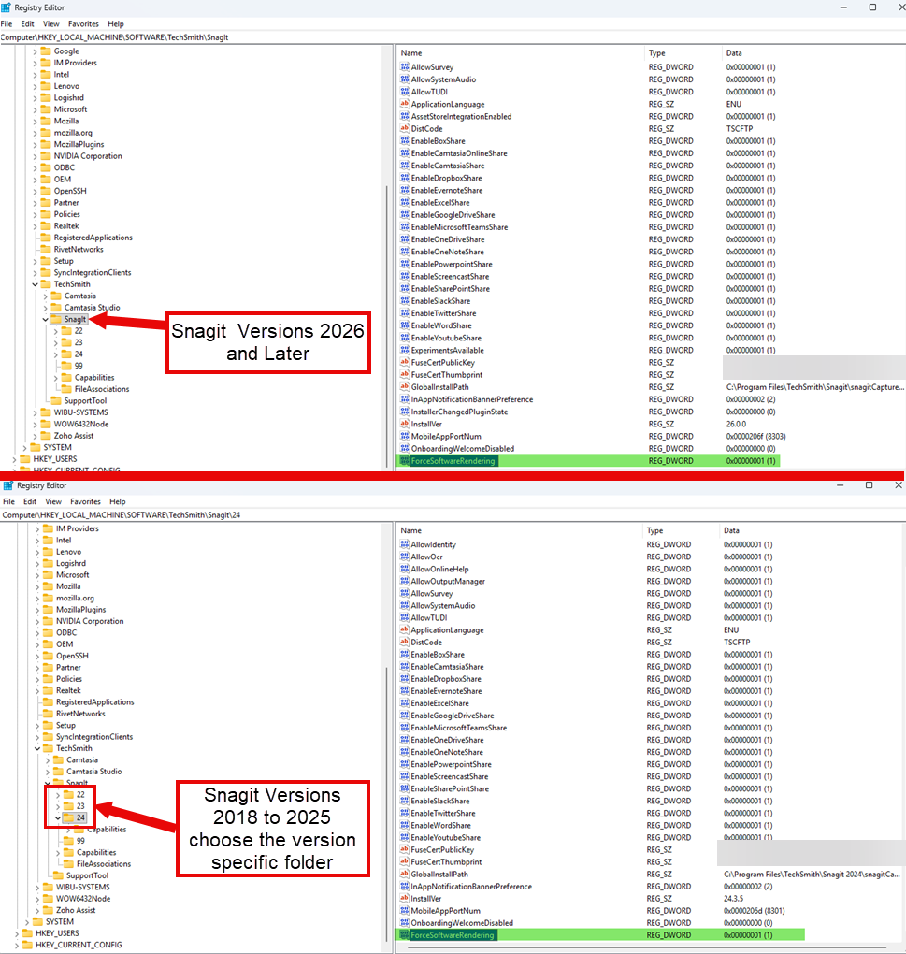This screenshot has height=954, width=906.
Task: Select the AllowOnlineHelp value row
Action: pos(439,569)
